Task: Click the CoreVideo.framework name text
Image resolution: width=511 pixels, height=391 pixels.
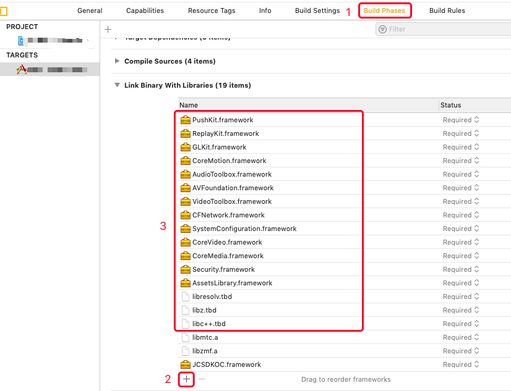Action: (227, 242)
